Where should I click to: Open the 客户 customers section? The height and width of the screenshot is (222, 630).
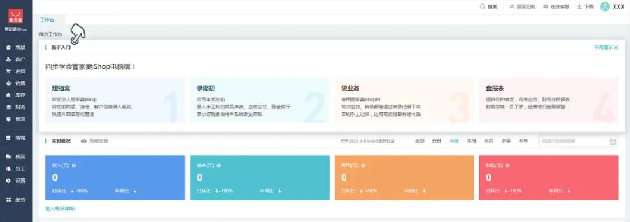(x=16, y=59)
